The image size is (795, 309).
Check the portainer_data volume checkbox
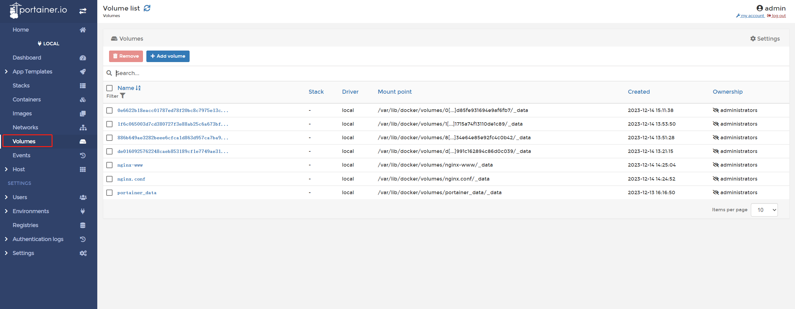click(109, 193)
